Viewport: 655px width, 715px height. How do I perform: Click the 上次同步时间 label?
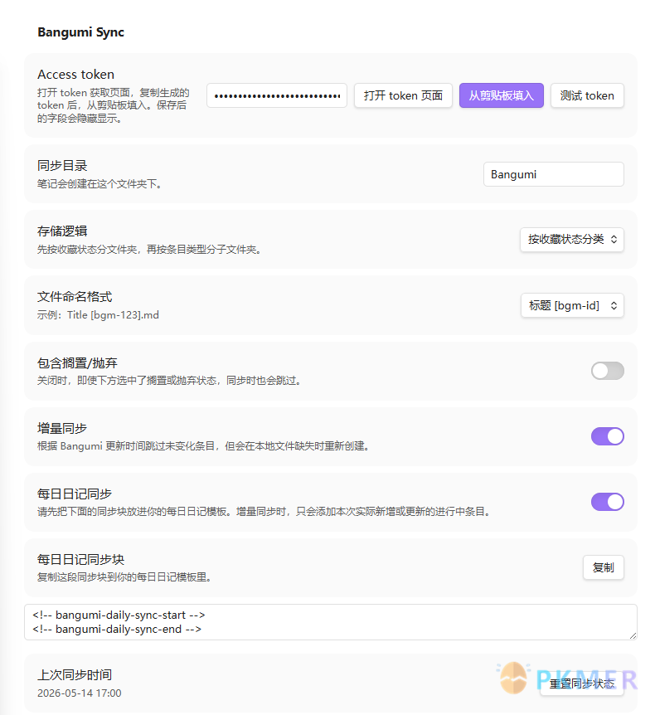pos(75,675)
